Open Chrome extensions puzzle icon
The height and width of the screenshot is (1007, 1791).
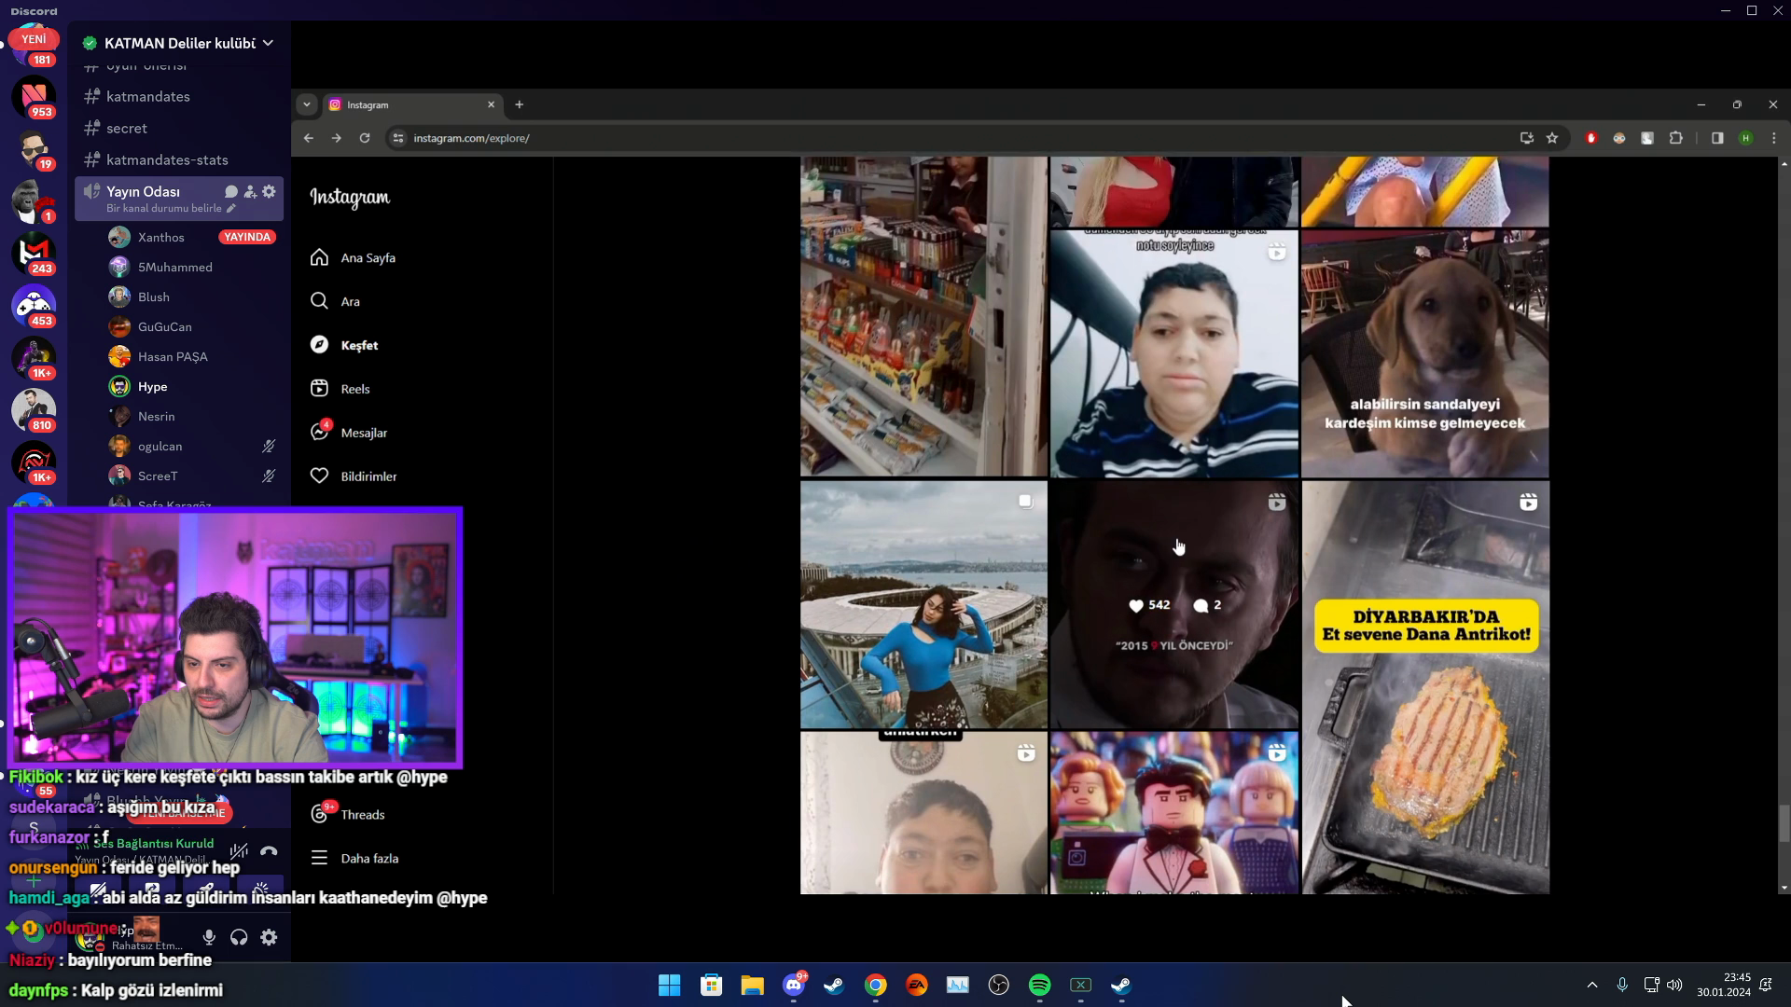(1676, 138)
